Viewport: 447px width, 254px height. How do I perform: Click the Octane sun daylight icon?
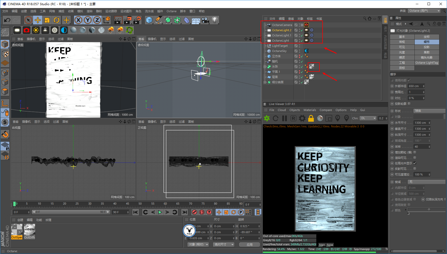[x=36, y=30]
